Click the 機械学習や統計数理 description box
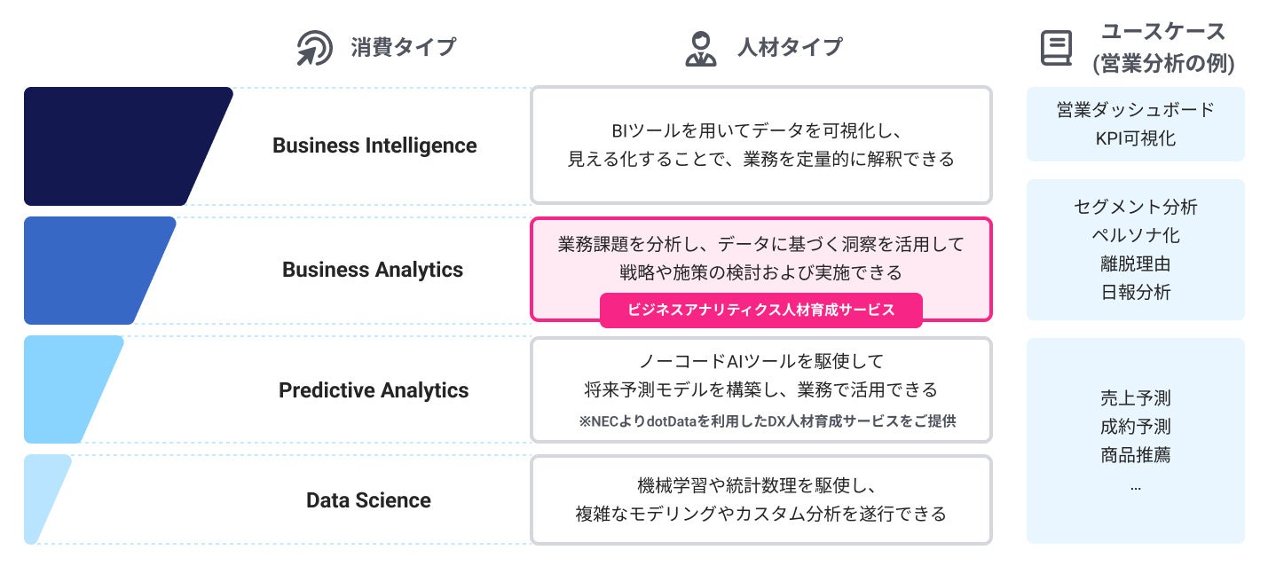Image resolution: width=1268 pixels, height=566 pixels. click(760, 499)
